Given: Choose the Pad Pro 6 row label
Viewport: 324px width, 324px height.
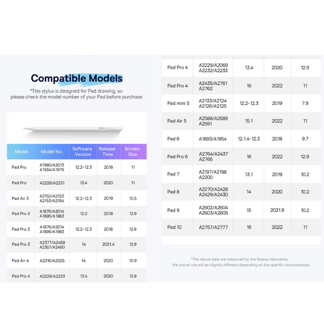Looking at the screenshot, I should 178,157.
